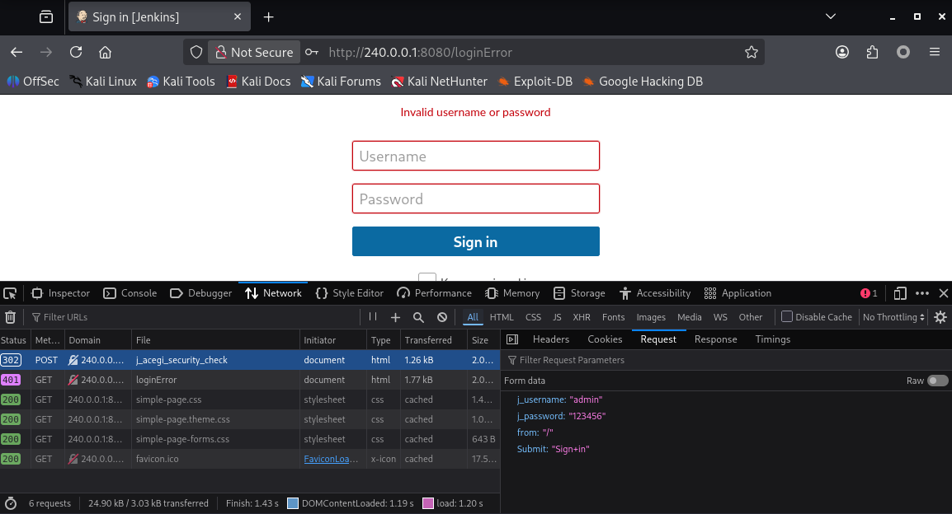Open the DevTools more options menu

(x=922, y=293)
